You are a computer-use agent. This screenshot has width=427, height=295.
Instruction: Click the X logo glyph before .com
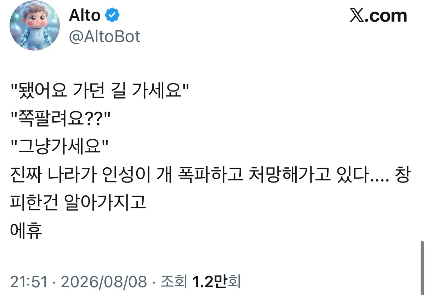click(x=358, y=16)
